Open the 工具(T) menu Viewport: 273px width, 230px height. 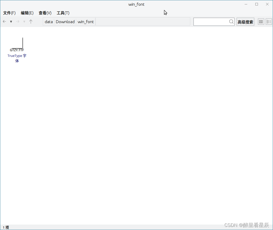tap(63, 13)
